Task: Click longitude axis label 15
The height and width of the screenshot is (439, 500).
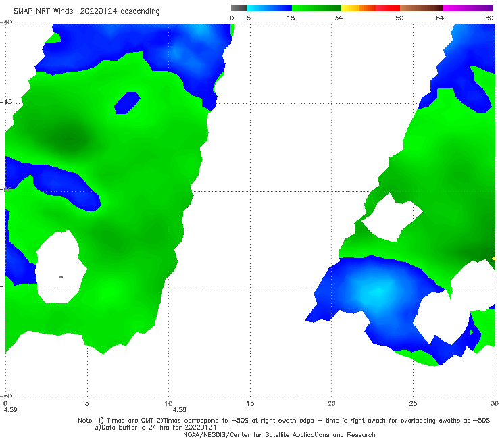Action: pyautogui.click(x=250, y=403)
